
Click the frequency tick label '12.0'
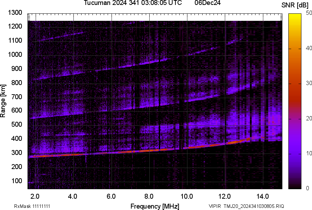click(224, 197)
